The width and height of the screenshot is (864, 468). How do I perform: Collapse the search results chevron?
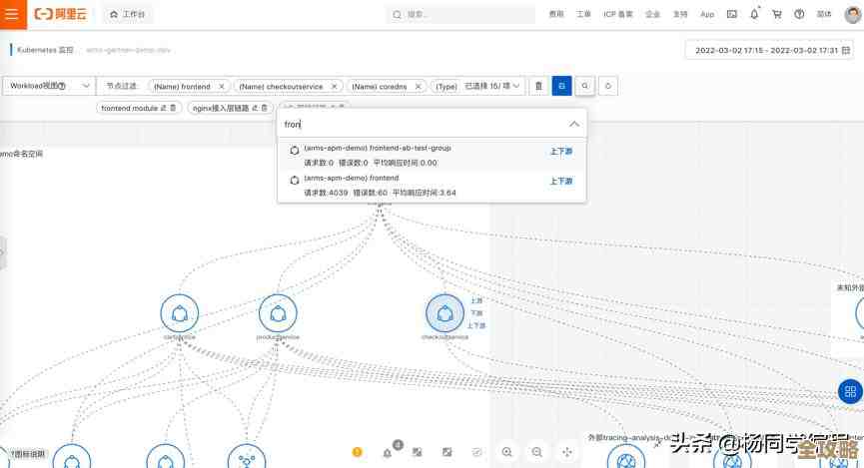tap(574, 124)
